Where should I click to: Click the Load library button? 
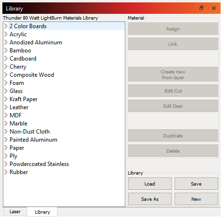pyautogui.click(x=150, y=184)
